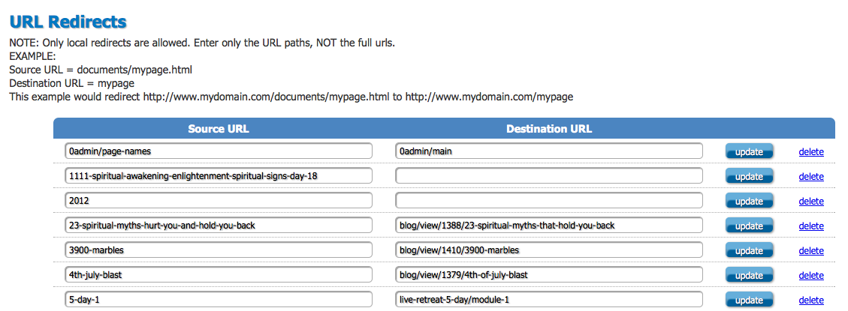This screenshot has height=311, width=848.
Task: Update the 5-day-1 redirect row
Action: (749, 301)
